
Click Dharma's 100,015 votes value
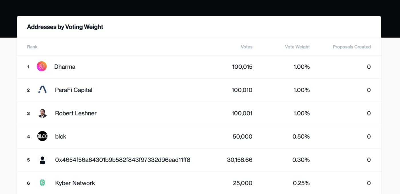click(242, 67)
